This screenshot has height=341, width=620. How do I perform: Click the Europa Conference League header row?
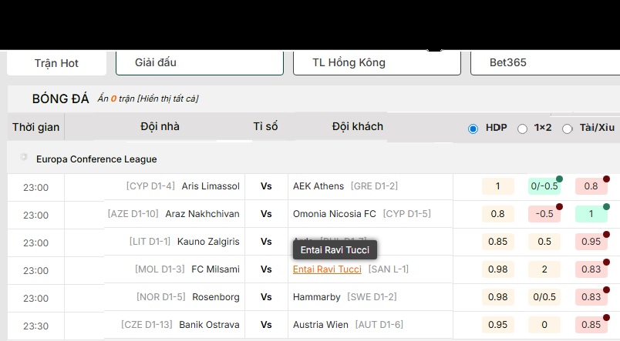click(x=308, y=159)
